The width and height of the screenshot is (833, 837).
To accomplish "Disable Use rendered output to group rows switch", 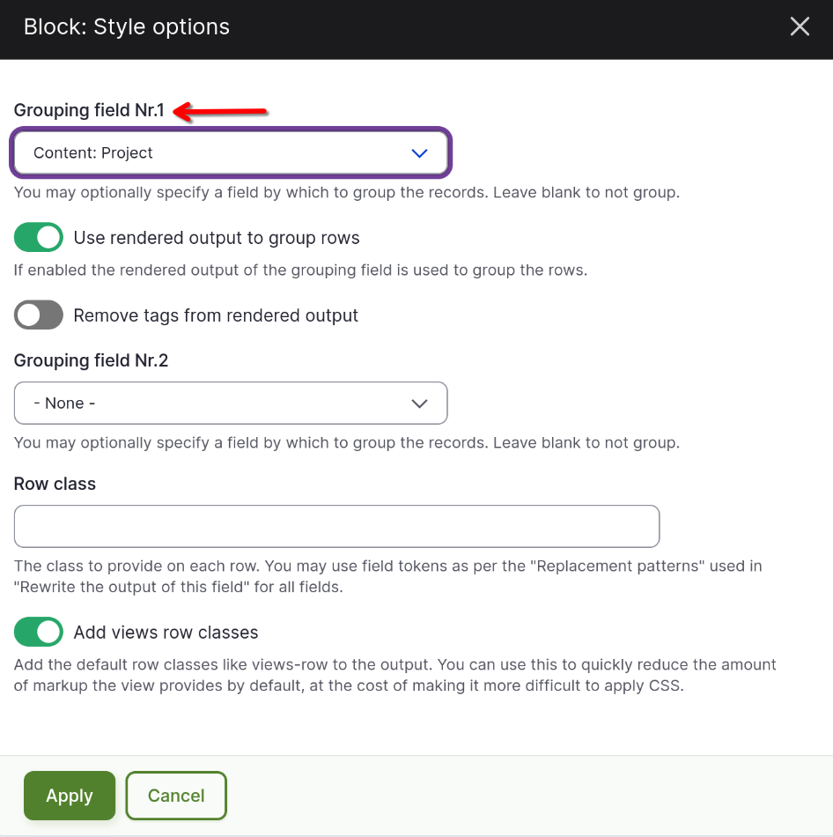I will pyautogui.click(x=39, y=238).
